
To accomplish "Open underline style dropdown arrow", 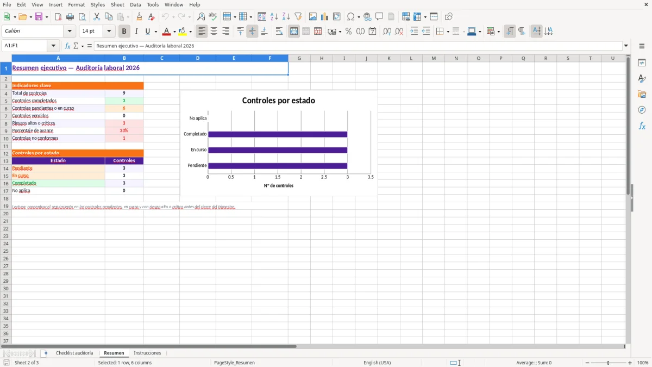I will [x=155, y=32].
